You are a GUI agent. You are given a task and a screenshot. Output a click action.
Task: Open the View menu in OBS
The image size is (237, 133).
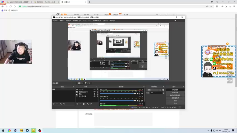(69, 20)
